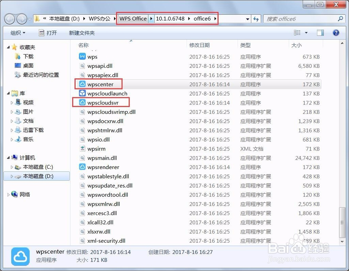Click the file list scrollbar thumb
Viewport: 349px width, 271px height.
click(342, 222)
